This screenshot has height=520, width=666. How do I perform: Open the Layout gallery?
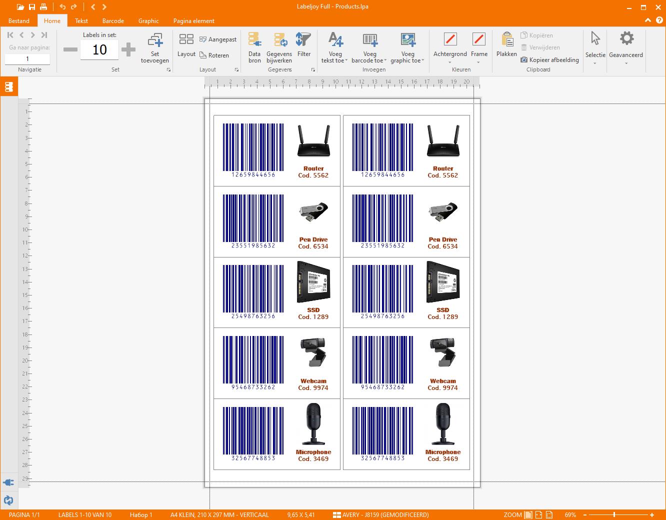(186, 45)
